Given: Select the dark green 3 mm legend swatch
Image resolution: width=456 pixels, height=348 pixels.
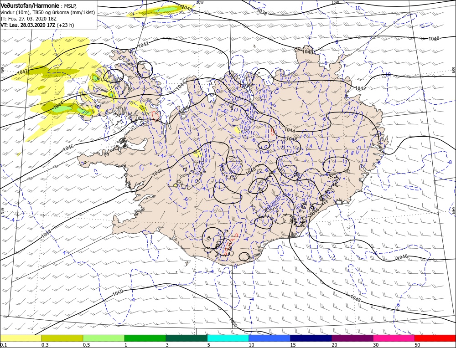Looking at the screenshot, I should (x=187, y=338).
